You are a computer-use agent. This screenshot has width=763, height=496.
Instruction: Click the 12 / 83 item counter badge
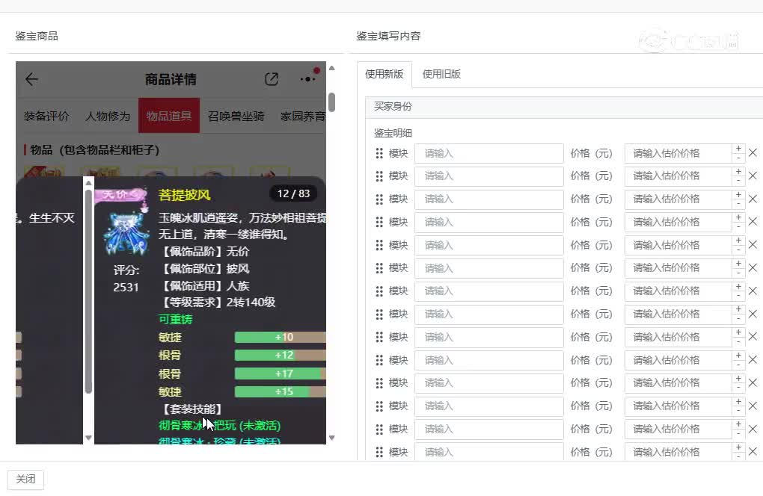(293, 193)
